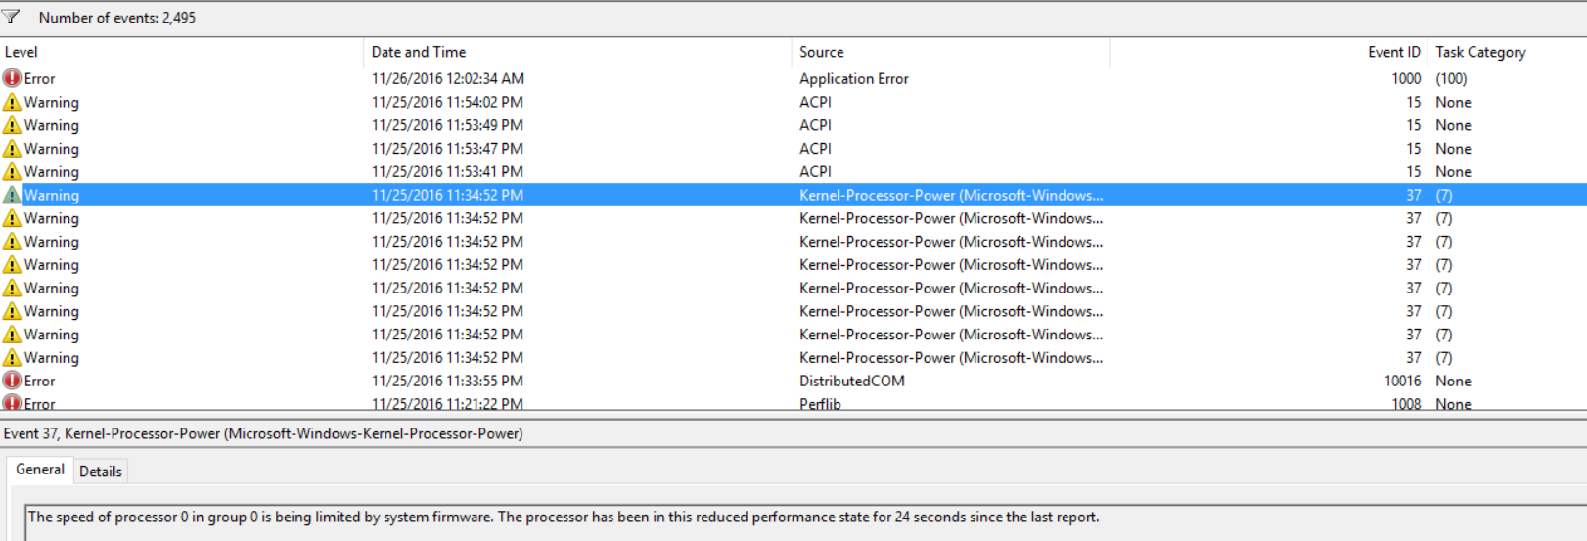Click the warning icon of the highlighted row
The width and height of the screenshot is (1587, 541).
[x=12, y=195]
